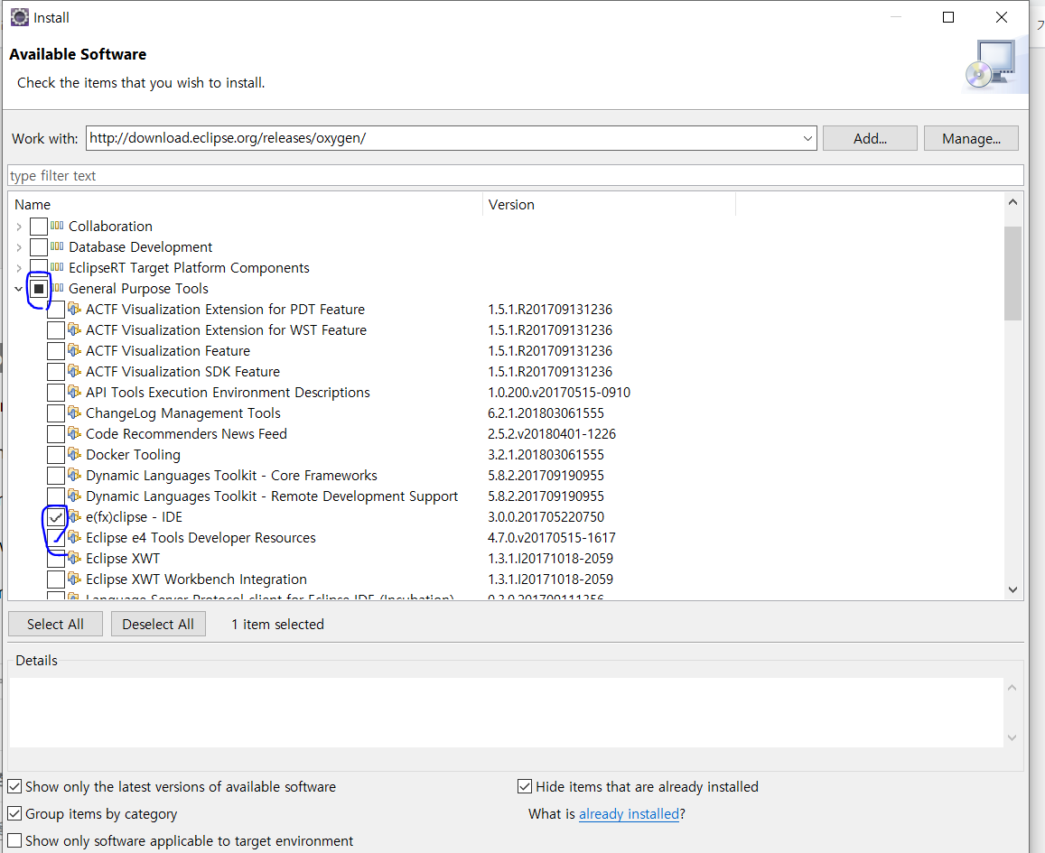Click the Details pane scroll up arrow

[x=1012, y=687]
